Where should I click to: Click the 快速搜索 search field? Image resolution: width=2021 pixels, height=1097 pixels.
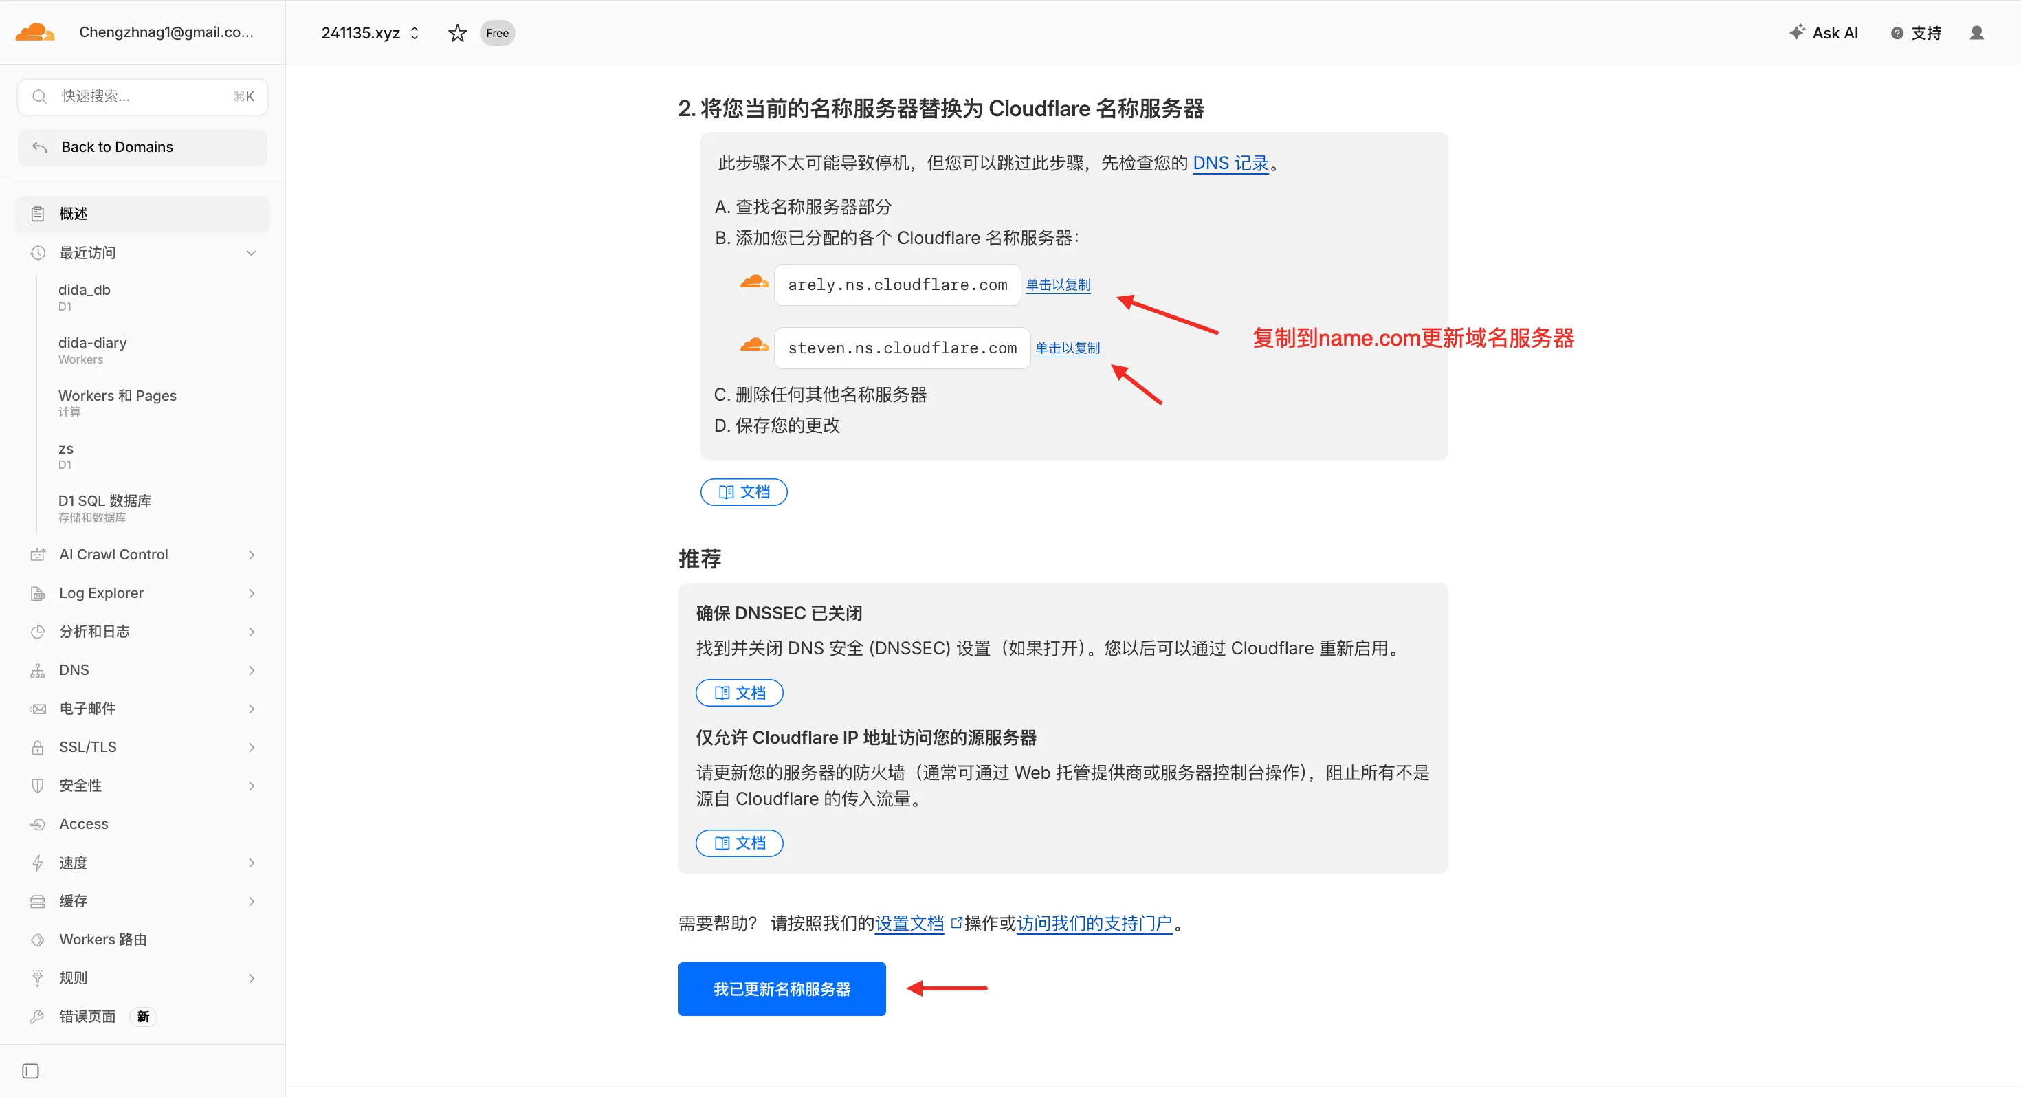coord(141,96)
